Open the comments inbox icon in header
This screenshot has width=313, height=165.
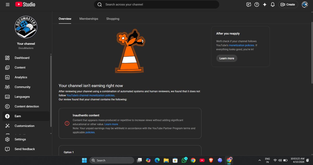point(249,4)
